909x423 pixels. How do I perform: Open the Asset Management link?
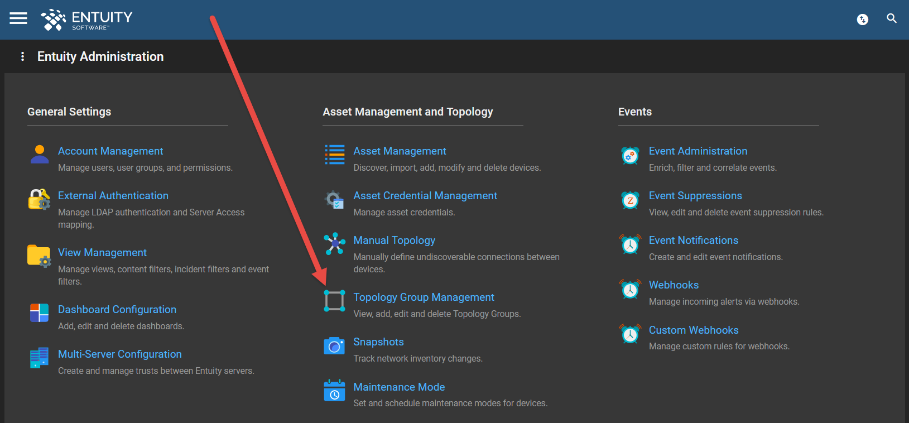[x=400, y=151]
